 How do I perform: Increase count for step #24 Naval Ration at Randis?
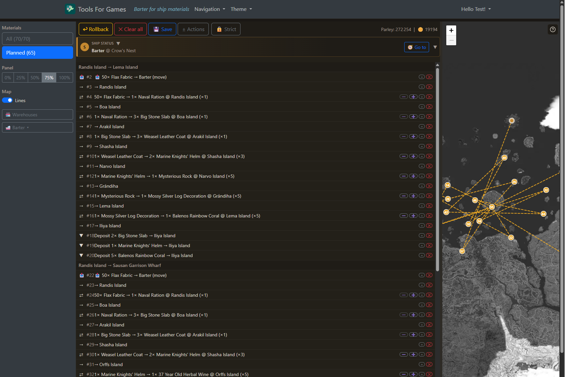[x=413, y=295]
